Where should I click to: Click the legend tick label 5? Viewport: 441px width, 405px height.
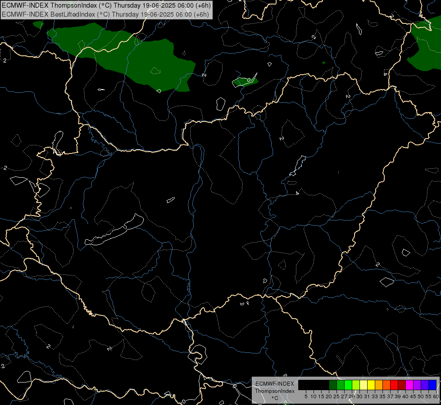click(306, 396)
